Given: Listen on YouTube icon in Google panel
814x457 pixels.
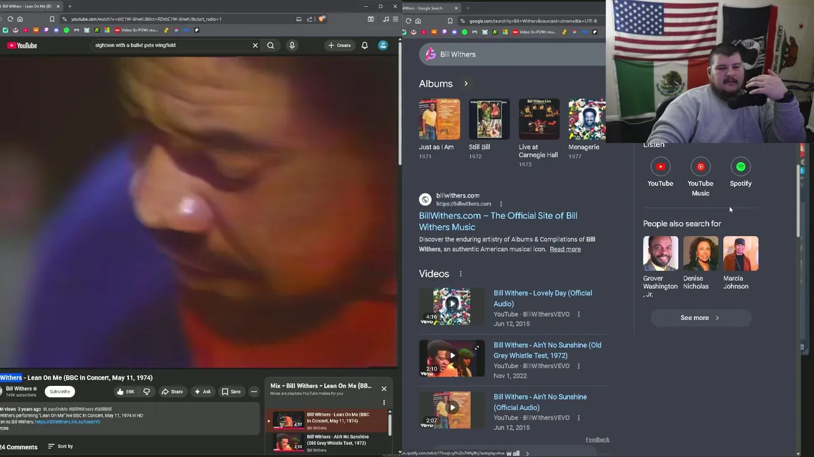Looking at the screenshot, I should (660, 167).
